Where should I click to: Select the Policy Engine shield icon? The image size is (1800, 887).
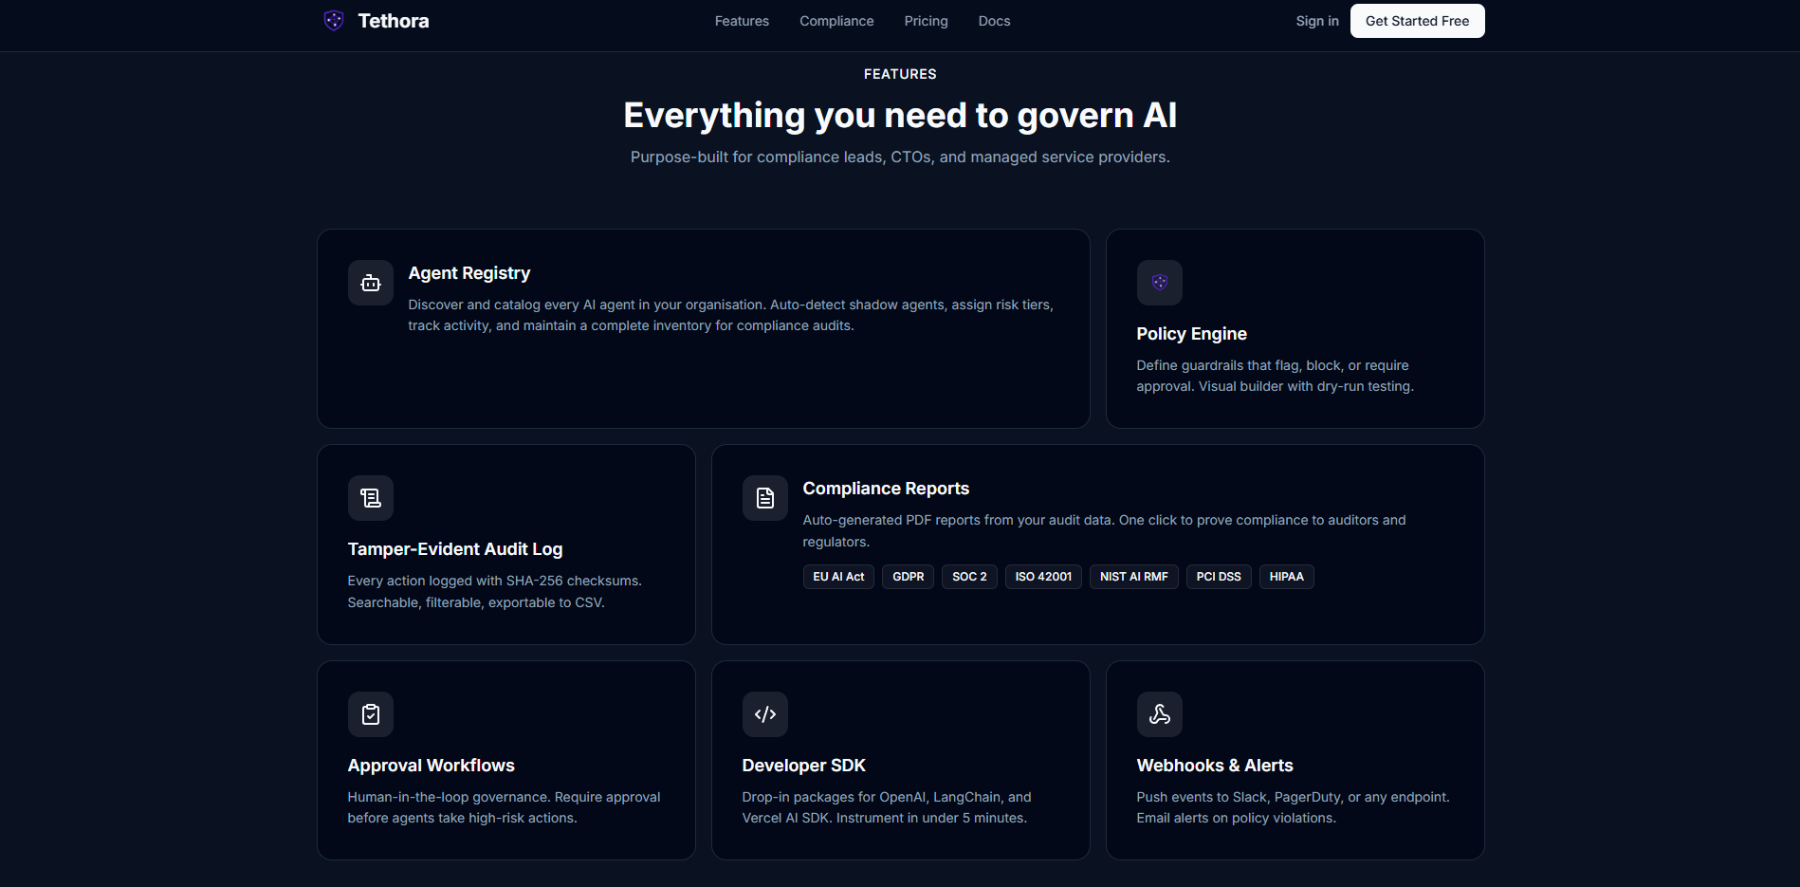(1159, 283)
